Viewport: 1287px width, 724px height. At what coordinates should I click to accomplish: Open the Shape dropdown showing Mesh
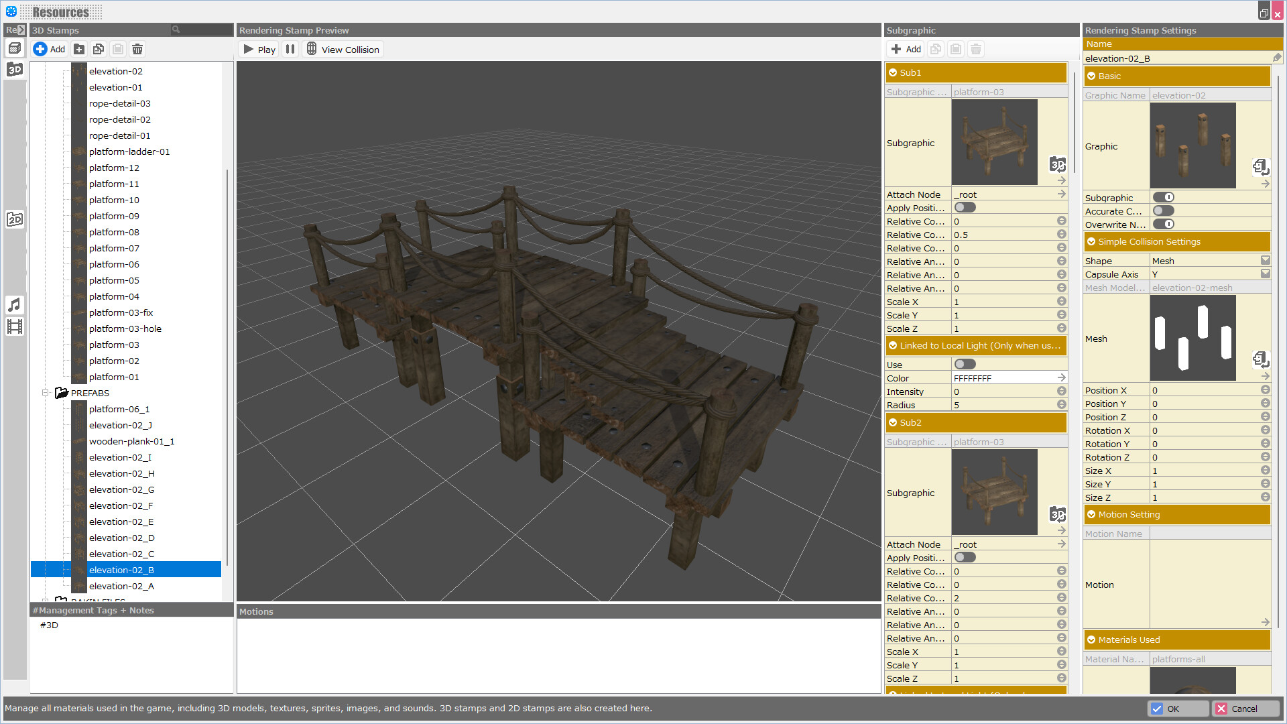point(1265,260)
